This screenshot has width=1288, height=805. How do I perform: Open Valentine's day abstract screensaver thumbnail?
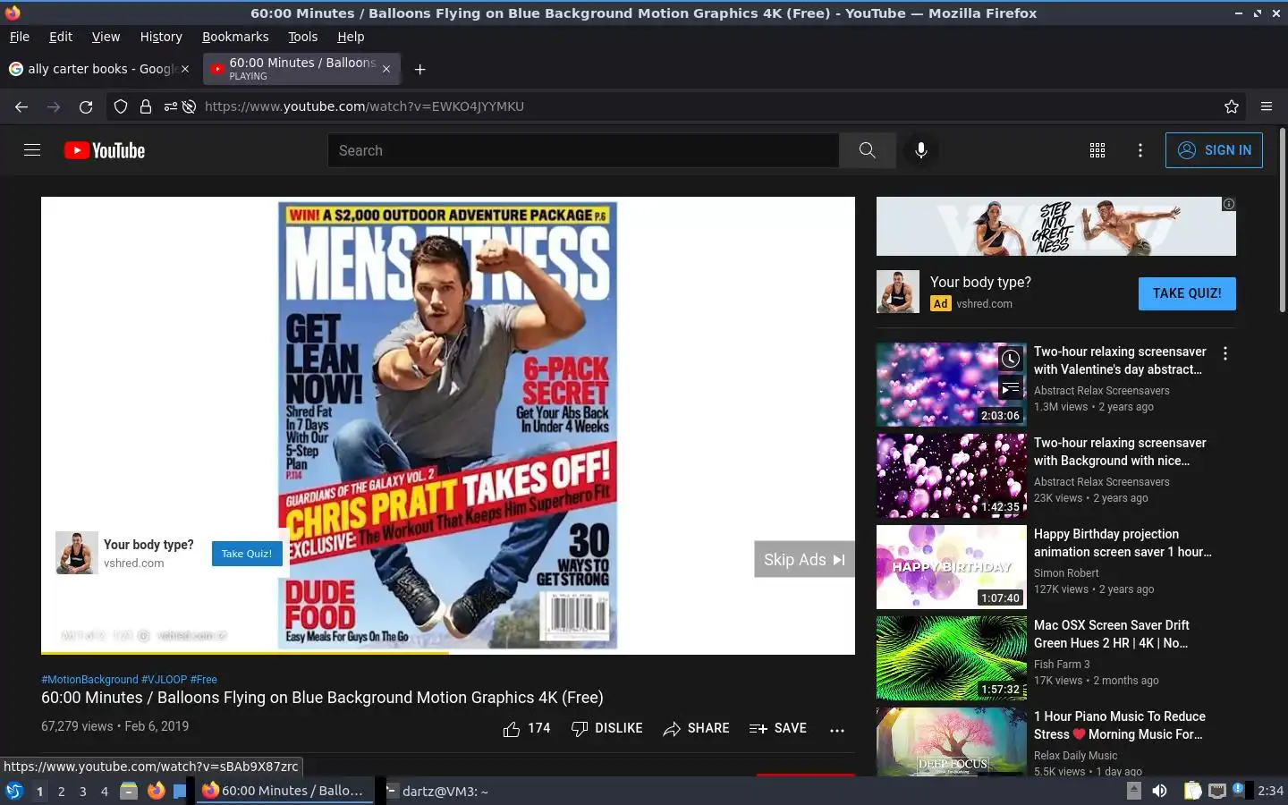[952, 385]
